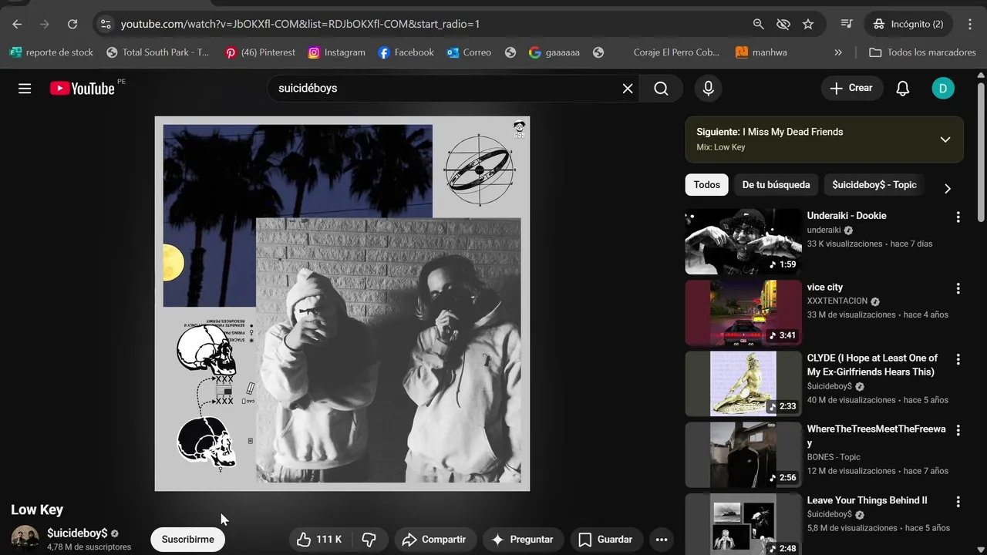987x555 pixels.
Task: Bookmark this page with the star
Action: pyautogui.click(x=808, y=24)
